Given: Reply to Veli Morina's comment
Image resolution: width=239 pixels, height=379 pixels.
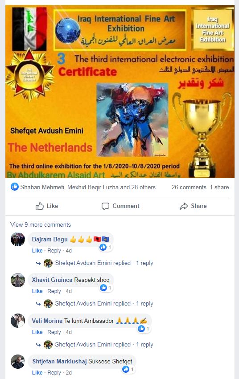Looking at the screenshot, I should 54,332.
